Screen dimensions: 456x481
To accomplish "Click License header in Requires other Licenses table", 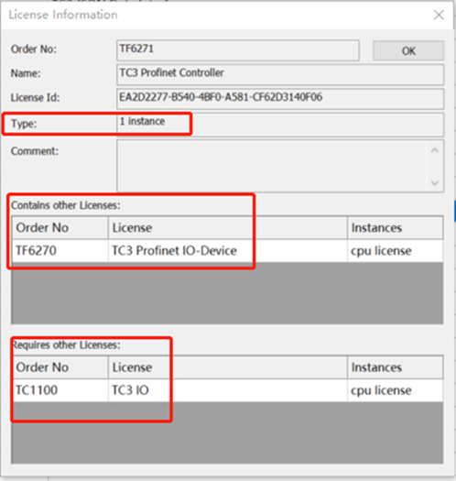I will pyautogui.click(x=228, y=367).
